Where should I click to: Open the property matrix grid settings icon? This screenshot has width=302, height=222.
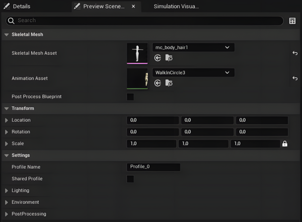tap(292, 21)
